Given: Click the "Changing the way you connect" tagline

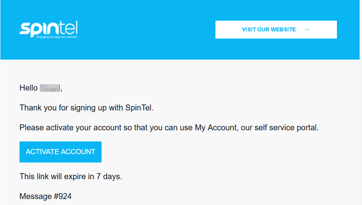Looking at the screenshot, I should tap(57, 37).
